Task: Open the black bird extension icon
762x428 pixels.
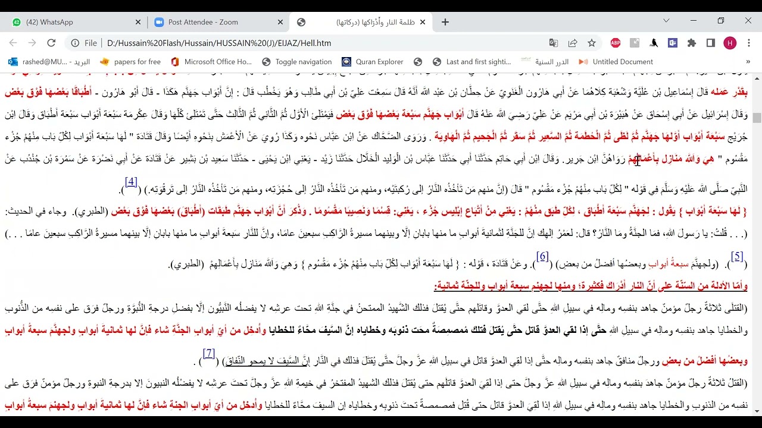Action: (x=654, y=43)
